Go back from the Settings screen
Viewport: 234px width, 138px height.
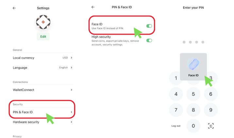(14, 8)
